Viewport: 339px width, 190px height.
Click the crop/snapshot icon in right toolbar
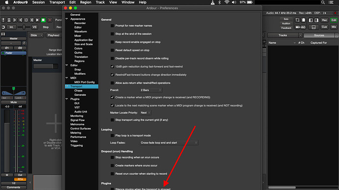pyautogui.click(x=298, y=20)
